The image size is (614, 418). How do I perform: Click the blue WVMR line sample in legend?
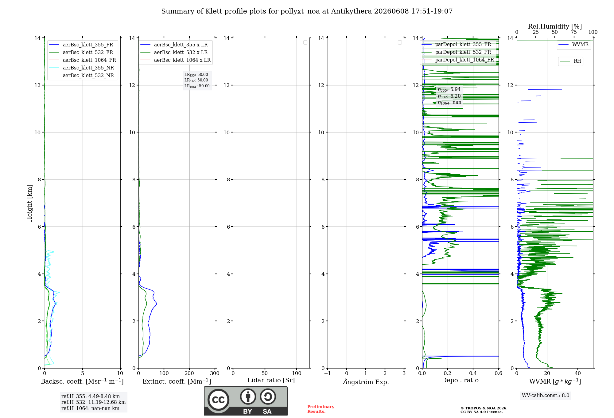point(563,45)
